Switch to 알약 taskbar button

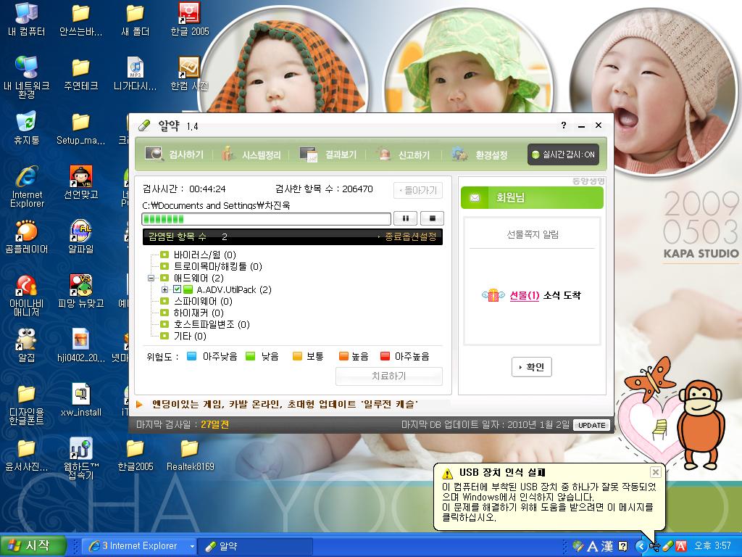pyautogui.click(x=254, y=545)
